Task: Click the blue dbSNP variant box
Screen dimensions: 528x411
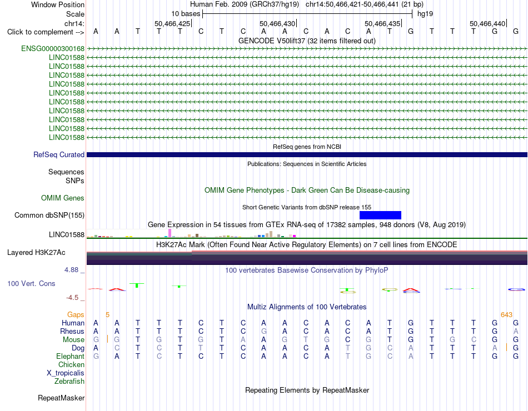Action: click(380, 215)
